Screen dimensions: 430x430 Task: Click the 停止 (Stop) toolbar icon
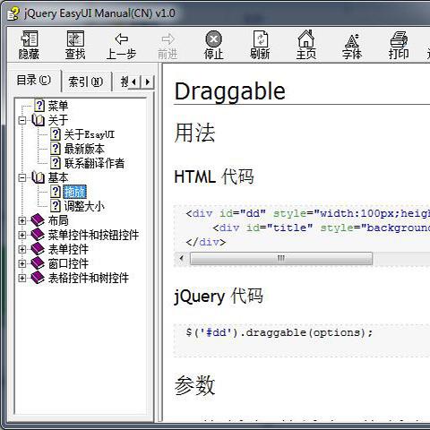213,45
